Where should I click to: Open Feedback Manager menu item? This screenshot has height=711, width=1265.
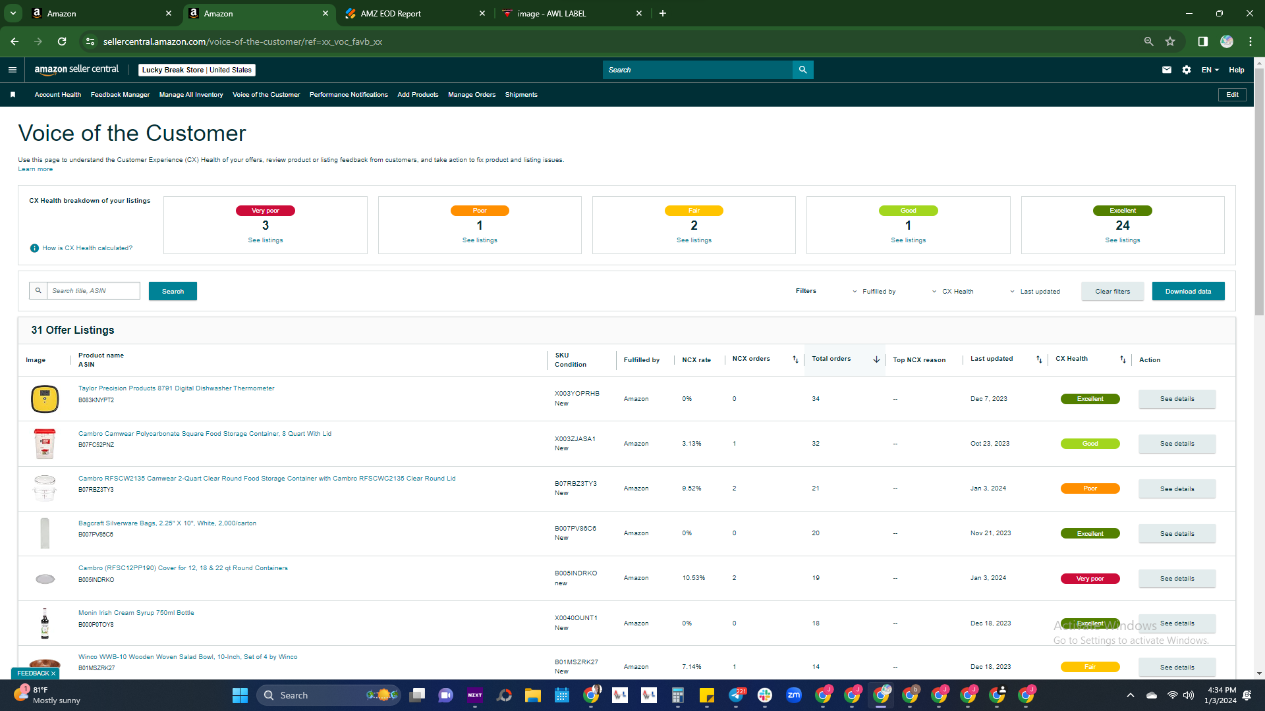click(120, 95)
